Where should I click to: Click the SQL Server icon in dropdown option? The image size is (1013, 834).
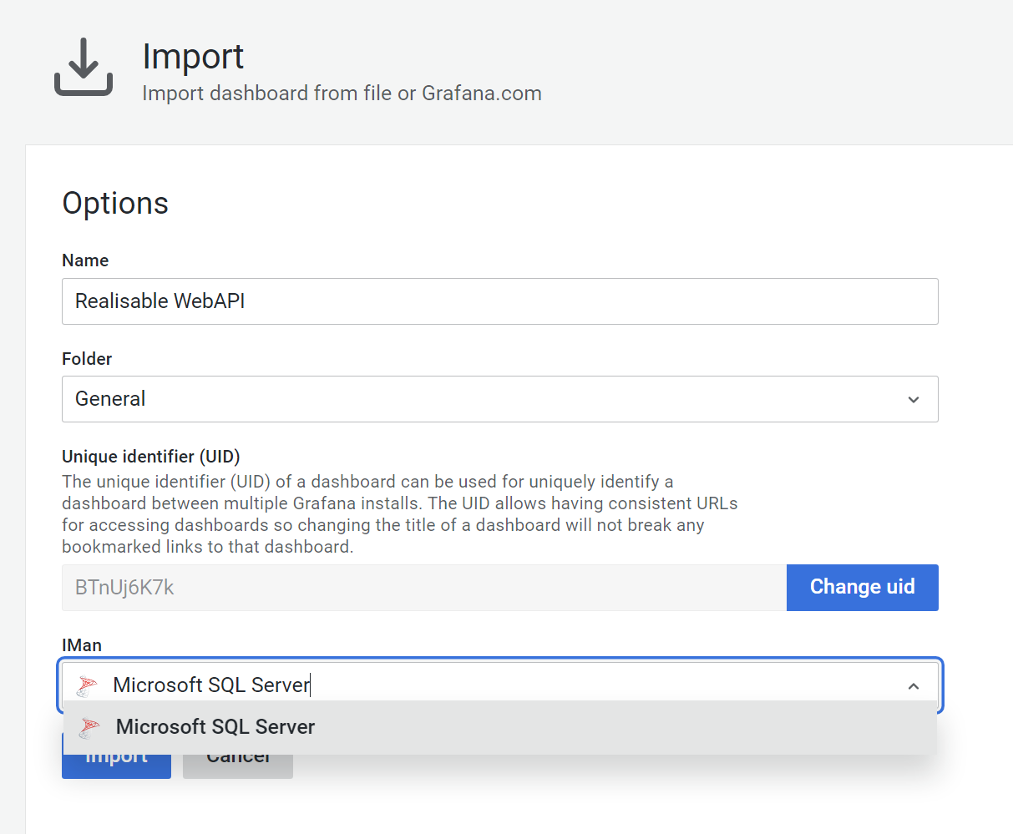[89, 727]
